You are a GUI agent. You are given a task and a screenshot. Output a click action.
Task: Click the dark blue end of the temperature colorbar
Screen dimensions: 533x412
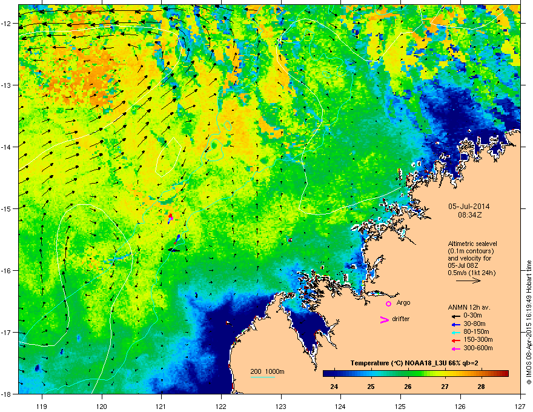tap(326, 373)
